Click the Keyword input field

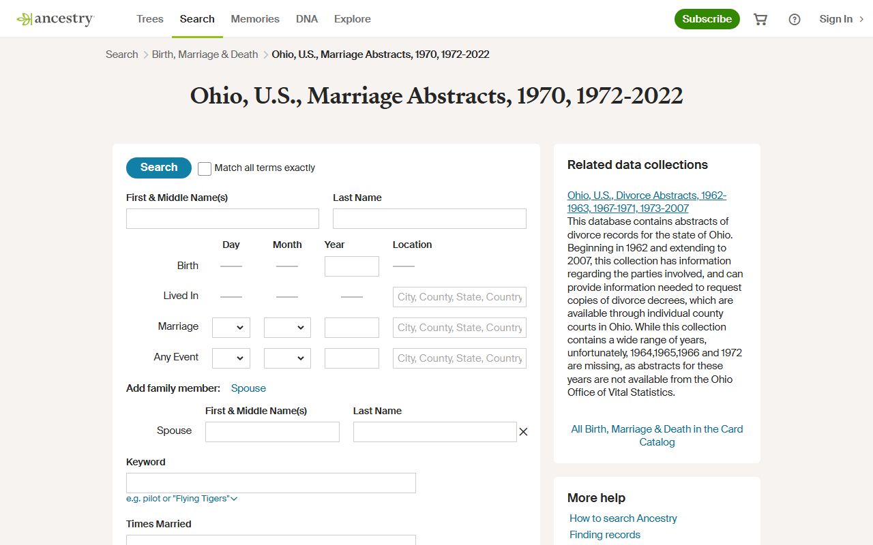tap(271, 483)
